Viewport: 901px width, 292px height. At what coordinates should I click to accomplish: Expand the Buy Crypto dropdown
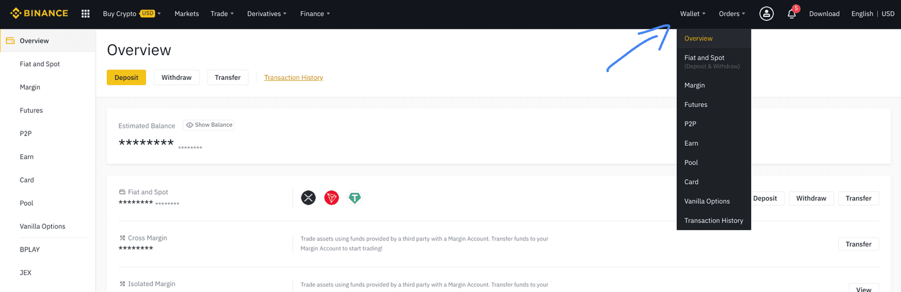coord(131,13)
